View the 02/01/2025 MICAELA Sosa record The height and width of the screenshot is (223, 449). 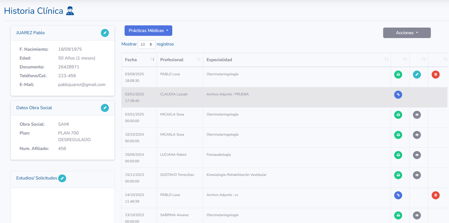tap(417, 115)
